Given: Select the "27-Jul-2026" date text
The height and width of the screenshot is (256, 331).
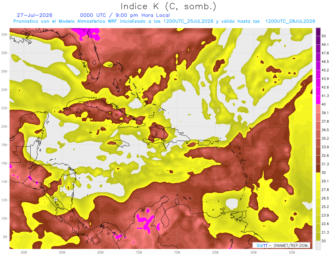Looking at the screenshot, I should coord(35,15).
